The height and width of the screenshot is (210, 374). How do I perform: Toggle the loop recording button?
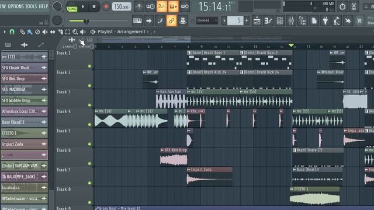[185, 6]
